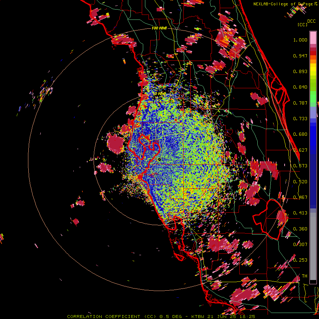Select the 0.467 legend value

[300, 197]
